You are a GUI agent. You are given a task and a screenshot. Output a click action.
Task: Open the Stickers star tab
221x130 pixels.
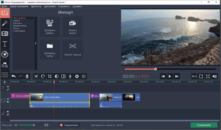[x=5, y=54]
